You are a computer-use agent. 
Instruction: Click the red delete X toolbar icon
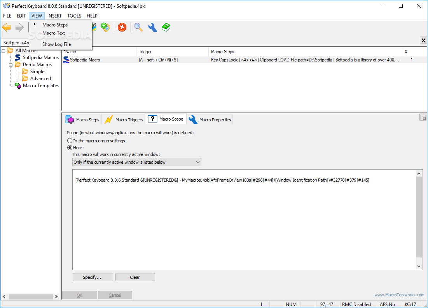coord(122,27)
